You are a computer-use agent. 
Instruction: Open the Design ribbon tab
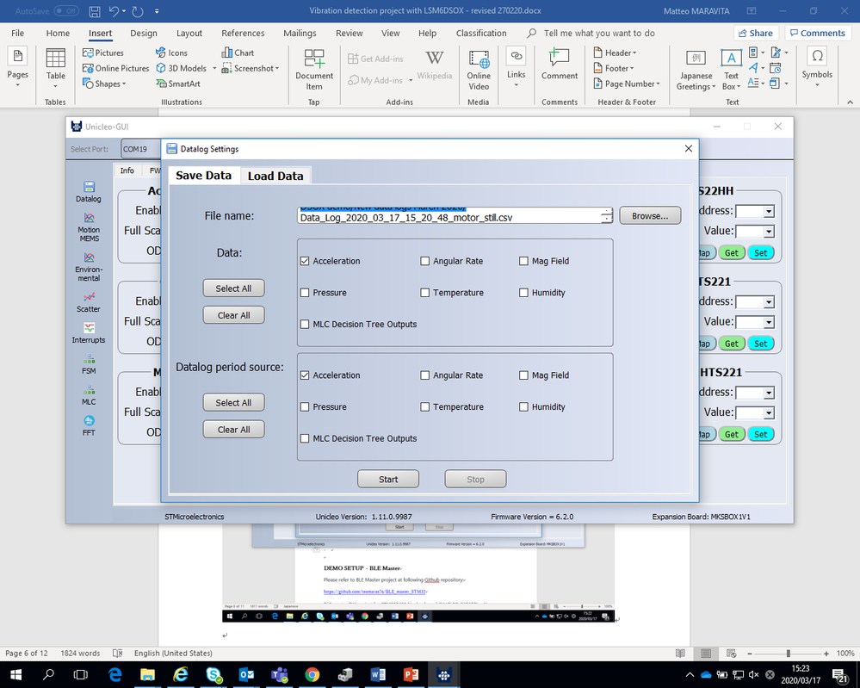(144, 33)
